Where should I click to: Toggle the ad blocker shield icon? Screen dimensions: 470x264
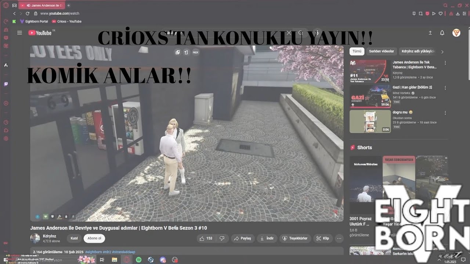(427, 14)
